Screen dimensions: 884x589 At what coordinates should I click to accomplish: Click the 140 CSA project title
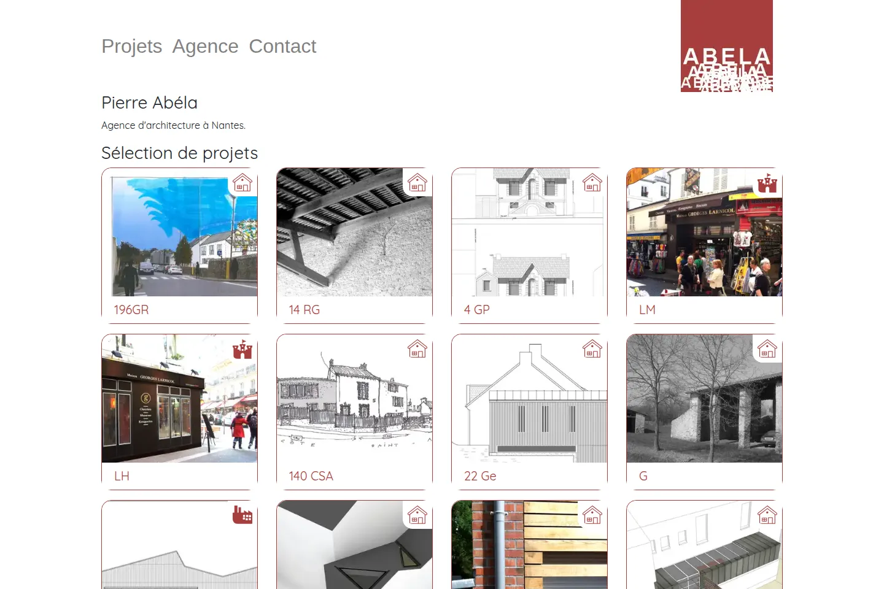pos(311,476)
